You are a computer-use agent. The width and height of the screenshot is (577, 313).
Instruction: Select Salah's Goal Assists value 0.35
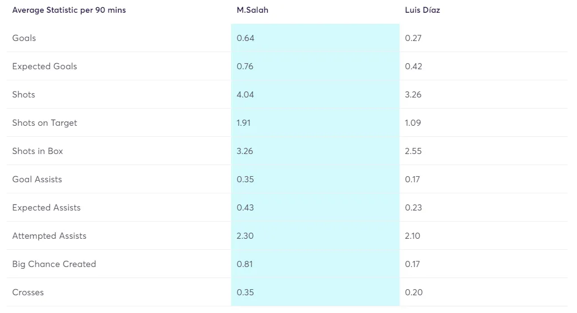tap(246, 179)
